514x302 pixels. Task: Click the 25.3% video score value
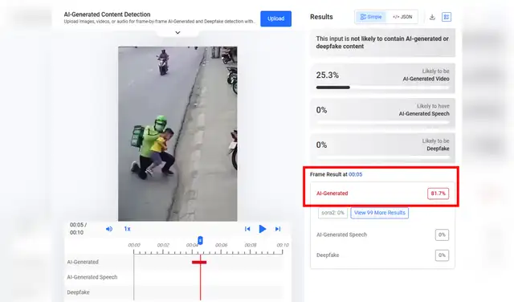(x=327, y=75)
